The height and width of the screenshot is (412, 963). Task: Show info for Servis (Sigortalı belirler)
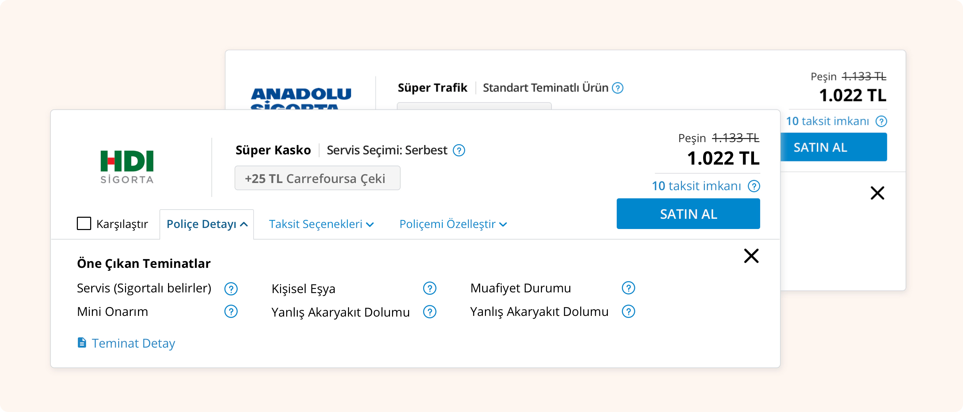(231, 289)
